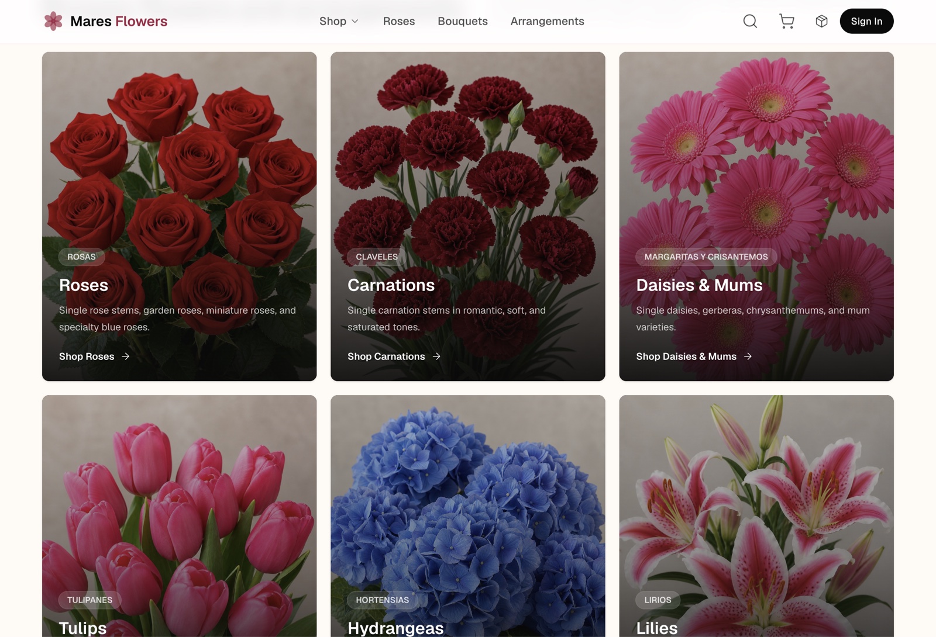Click the package box icon in header

[x=821, y=21]
